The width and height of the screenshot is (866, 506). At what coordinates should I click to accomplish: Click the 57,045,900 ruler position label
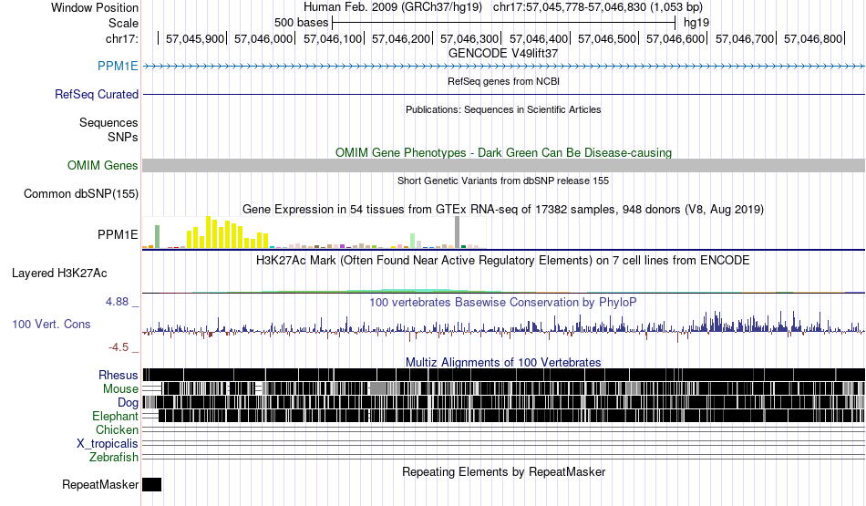[x=195, y=38]
